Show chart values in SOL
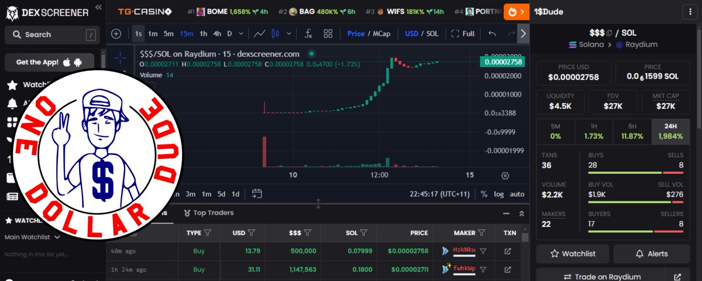 click(x=432, y=33)
